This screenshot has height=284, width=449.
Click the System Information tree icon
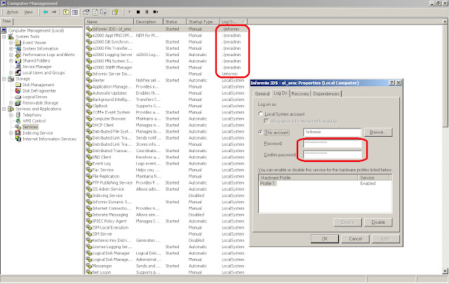pos(18,48)
